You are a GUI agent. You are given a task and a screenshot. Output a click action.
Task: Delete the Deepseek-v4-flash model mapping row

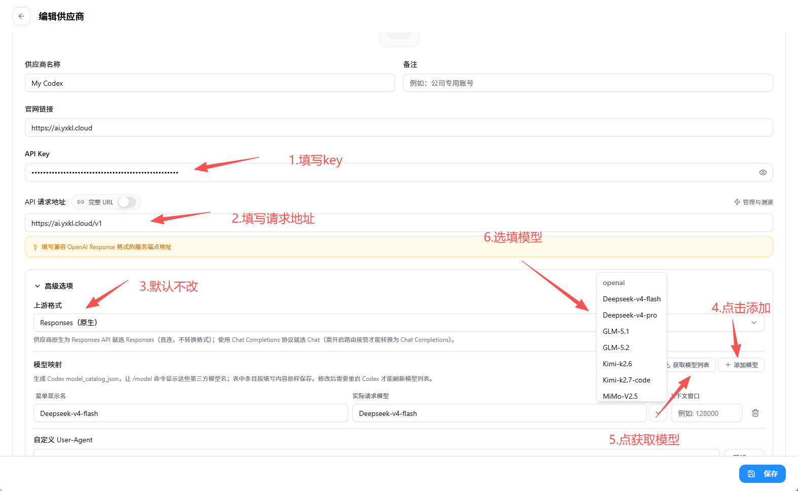(x=755, y=413)
